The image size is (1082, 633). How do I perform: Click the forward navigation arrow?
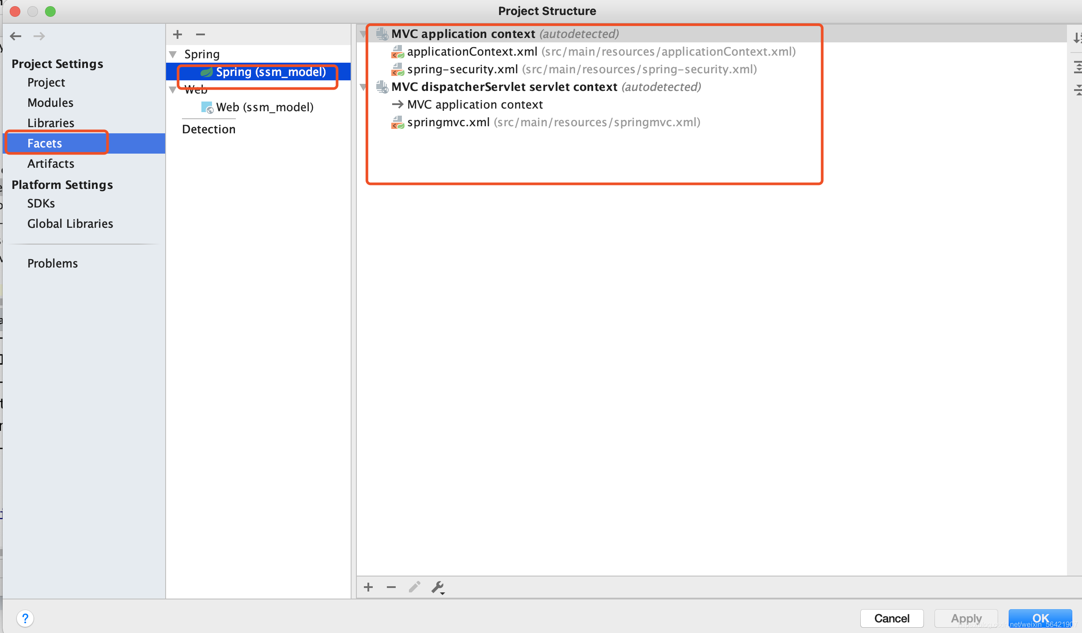click(x=39, y=36)
